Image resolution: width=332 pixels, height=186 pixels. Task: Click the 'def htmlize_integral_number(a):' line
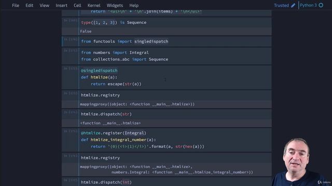click(118, 139)
